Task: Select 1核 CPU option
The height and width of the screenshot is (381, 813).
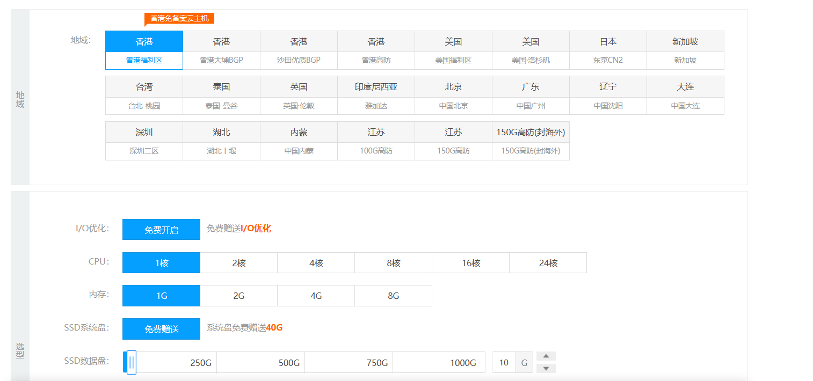Action: pos(161,263)
